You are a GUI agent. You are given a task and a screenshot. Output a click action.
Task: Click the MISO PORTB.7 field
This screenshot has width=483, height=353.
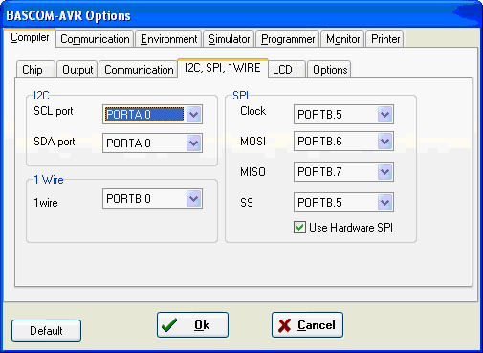tap(343, 171)
